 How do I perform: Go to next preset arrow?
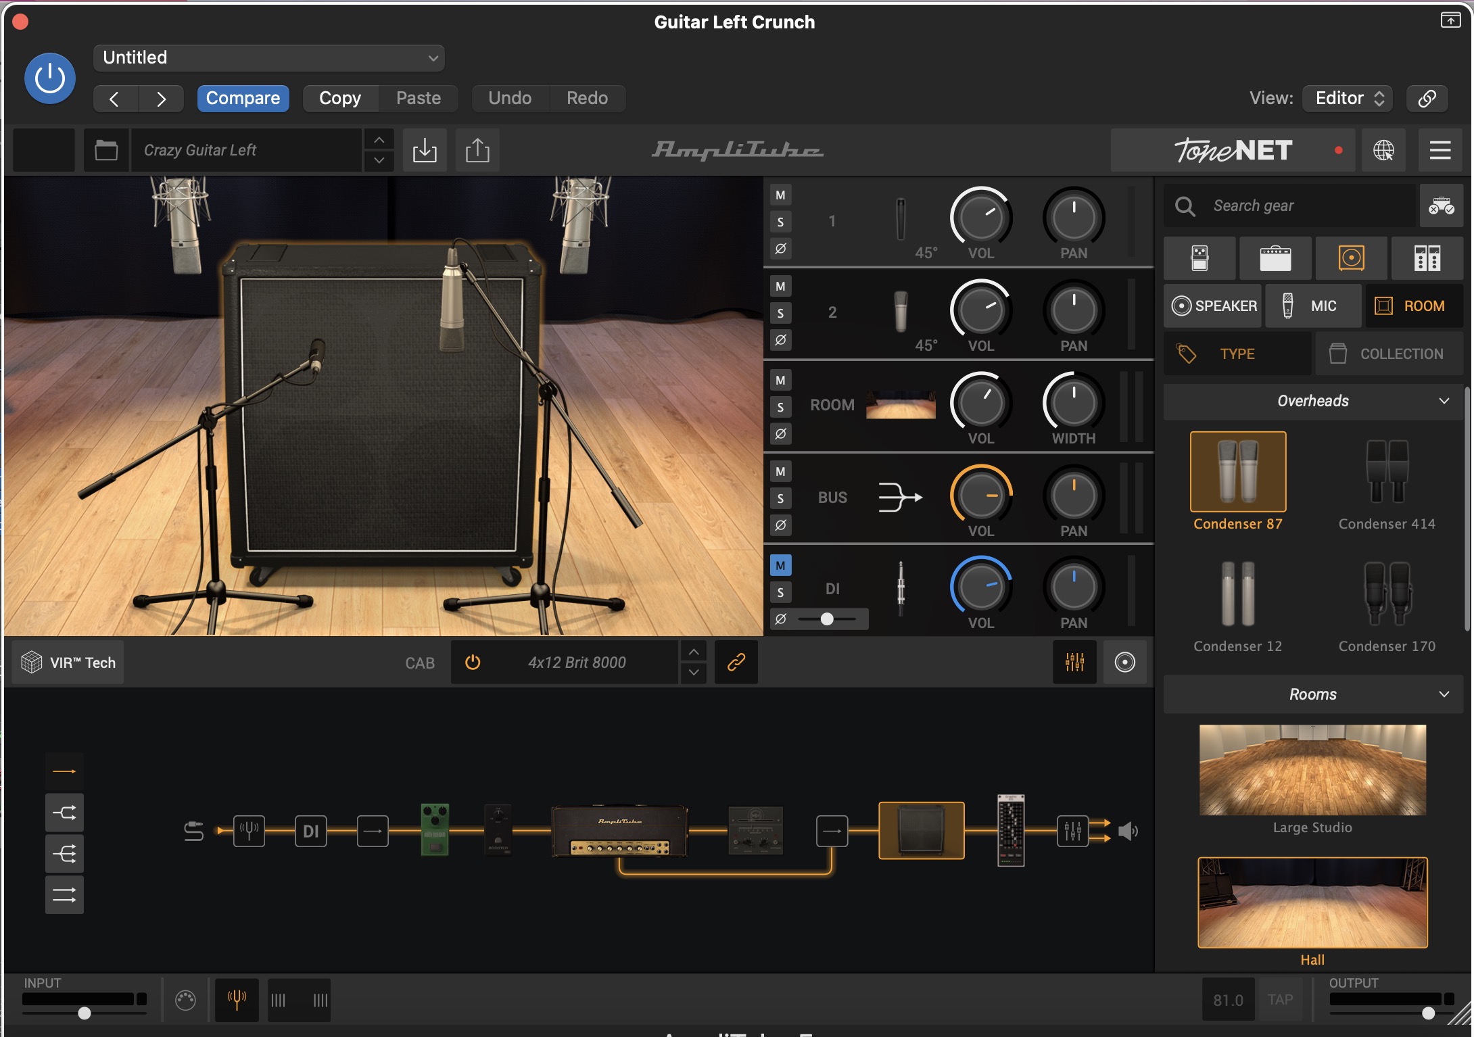tap(161, 99)
